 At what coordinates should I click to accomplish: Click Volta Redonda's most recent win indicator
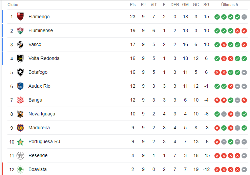point(244,59)
